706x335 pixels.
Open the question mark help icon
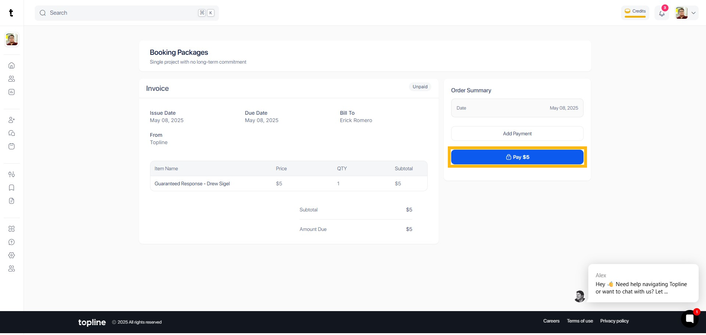click(x=12, y=242)
